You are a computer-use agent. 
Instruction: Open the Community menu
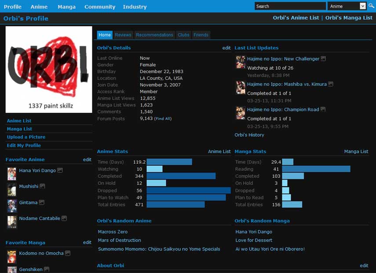coord(100,7)
